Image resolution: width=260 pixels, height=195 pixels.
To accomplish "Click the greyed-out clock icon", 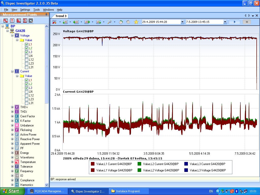I will (x=128, y=22).
